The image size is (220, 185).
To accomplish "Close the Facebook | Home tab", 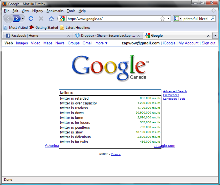I will (68, 36).
